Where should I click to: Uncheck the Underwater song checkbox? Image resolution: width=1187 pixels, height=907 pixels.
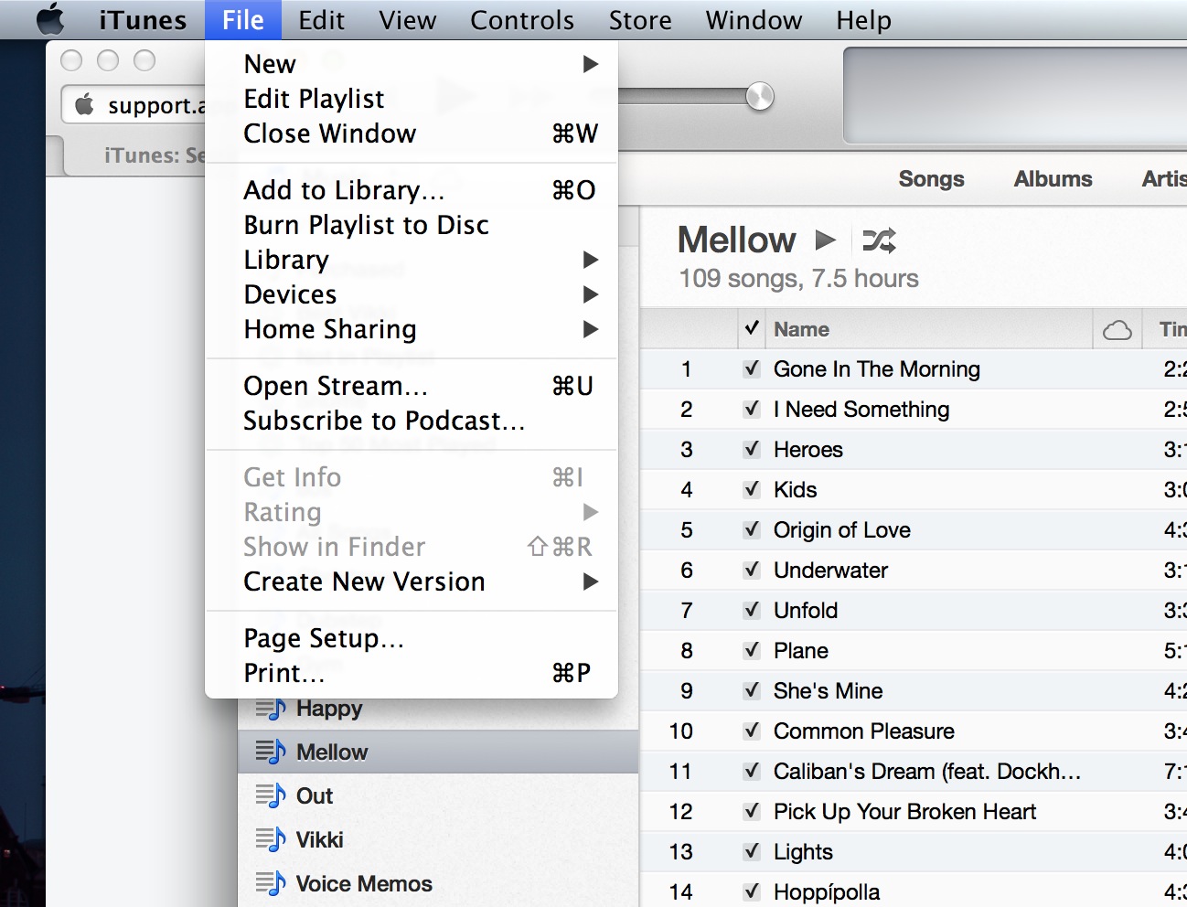[752, 570]
